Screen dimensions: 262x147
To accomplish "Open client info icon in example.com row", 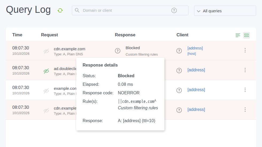I will (x=179, y=90).
